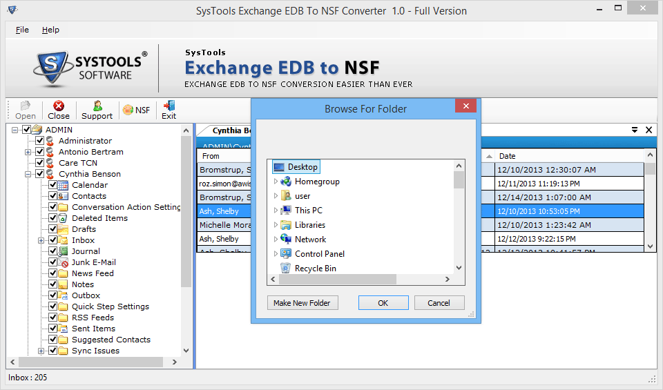The height and width of the screenshot is (390, 663).
Task: Click the Make New Folder button
Action: (x=302, y=303)
